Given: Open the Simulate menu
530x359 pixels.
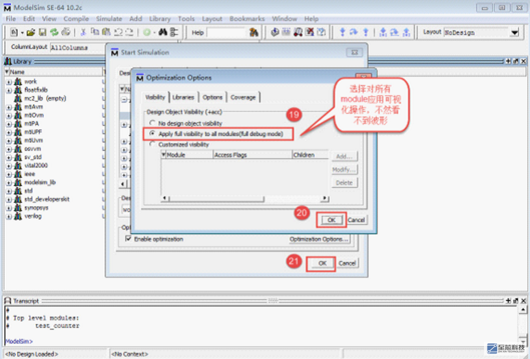Looking at the screenshot, I should tap(109, 19).
